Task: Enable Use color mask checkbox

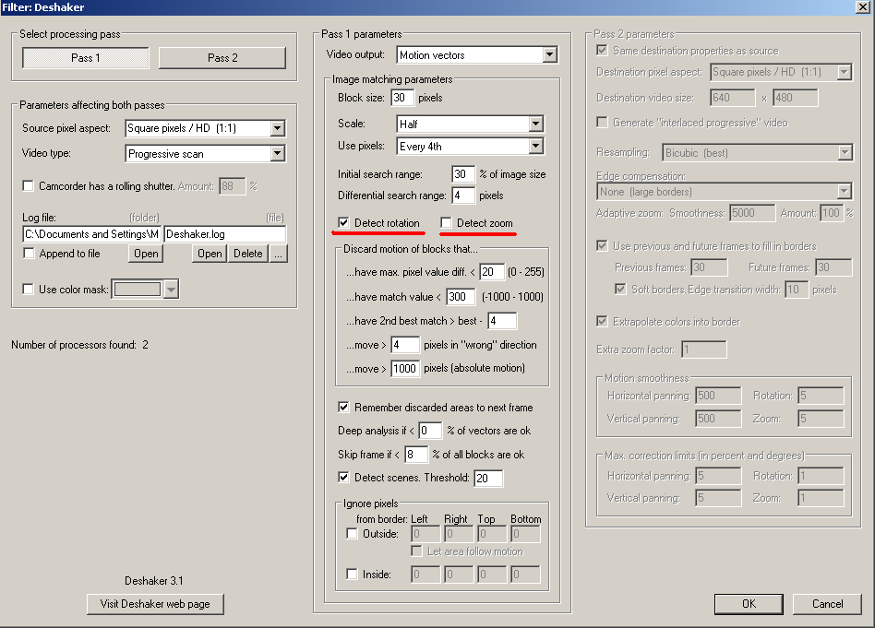Action: 28,289
